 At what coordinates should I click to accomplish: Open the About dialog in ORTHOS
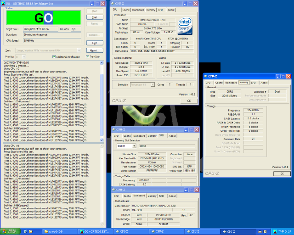point(95,50)
